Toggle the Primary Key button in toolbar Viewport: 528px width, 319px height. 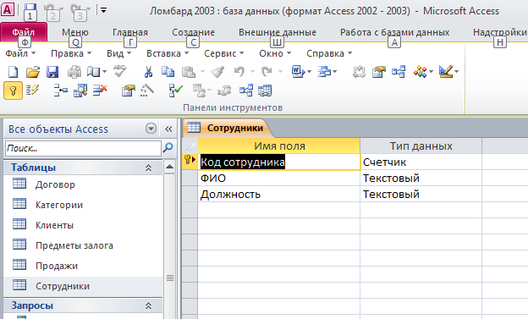coord(14,91)
